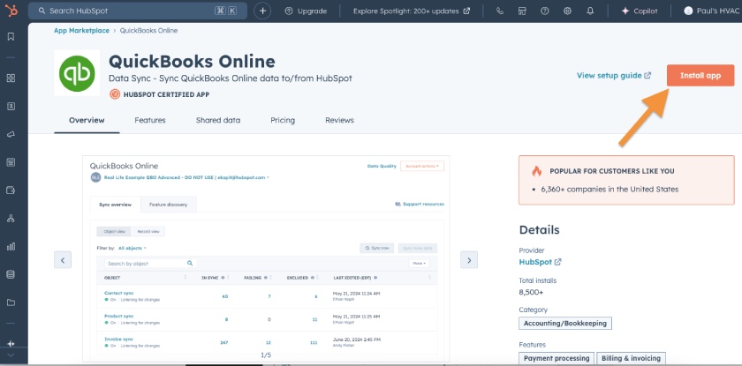
Task: Open the Copilot button
Action: click(x=640, y=11)
